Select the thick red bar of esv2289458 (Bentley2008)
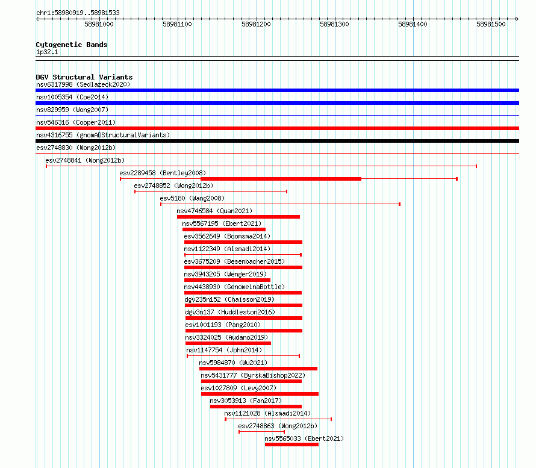The height and width of the screenshot is (468, 536). [281, 179]
